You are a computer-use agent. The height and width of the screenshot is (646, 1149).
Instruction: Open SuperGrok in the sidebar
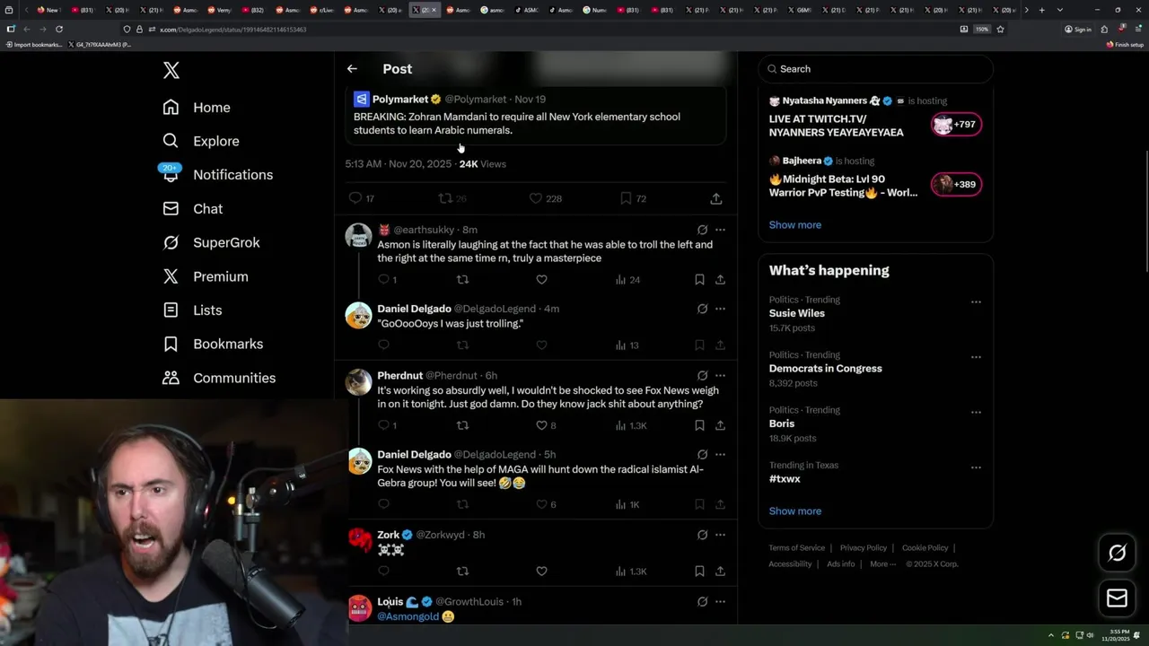211,242
